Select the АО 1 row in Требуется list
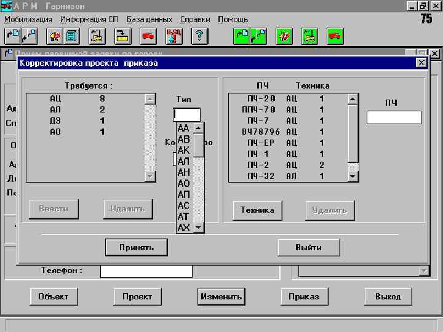Image resolution: width=443 pixels, height=332 pixels. tap(86, 132)
